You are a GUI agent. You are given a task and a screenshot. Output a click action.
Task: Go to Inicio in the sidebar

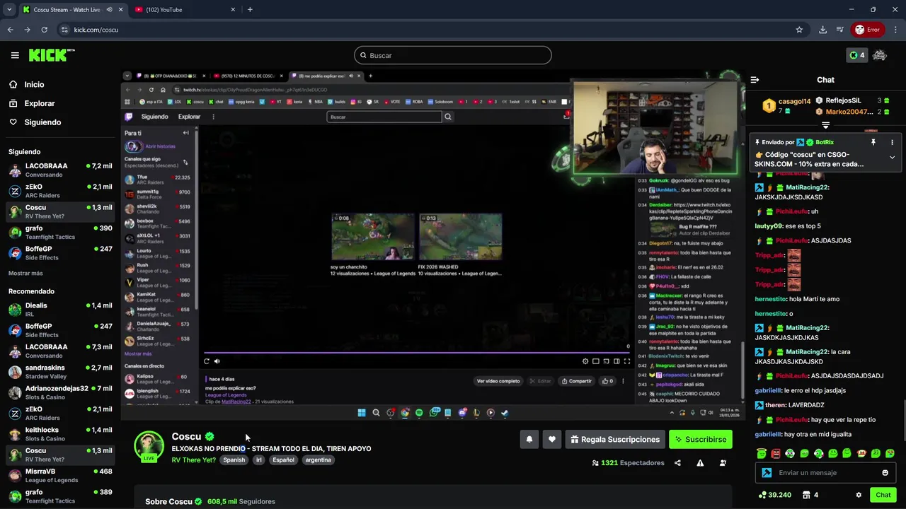34,85
